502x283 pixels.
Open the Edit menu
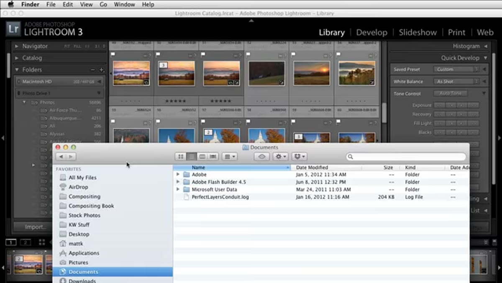pyautogui.click(x=67, y=4)
